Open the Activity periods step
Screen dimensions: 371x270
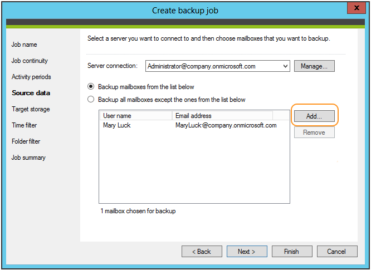point(31,77)
